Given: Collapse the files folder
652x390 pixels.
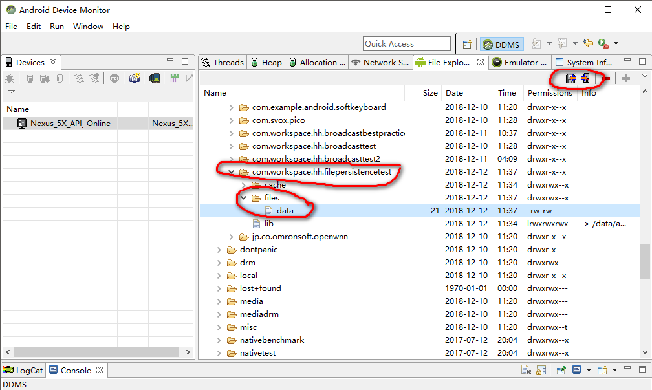Looking at the screenshot, I should [244, 197].
